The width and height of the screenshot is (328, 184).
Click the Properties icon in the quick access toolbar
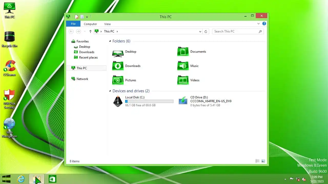[76, 17]
